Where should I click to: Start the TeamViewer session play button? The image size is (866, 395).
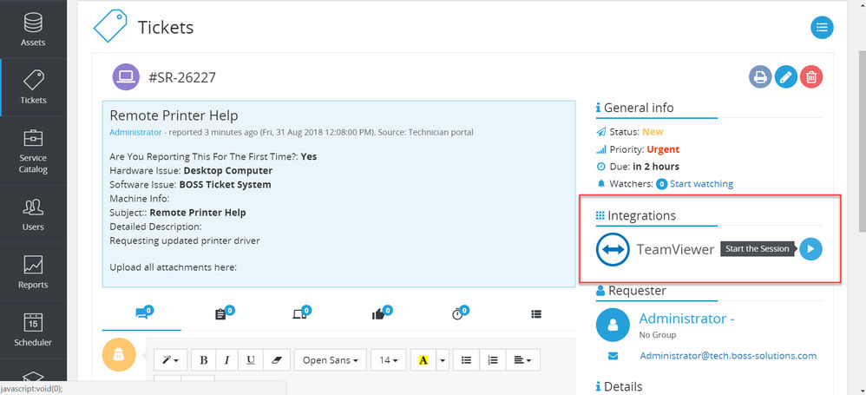810,248
